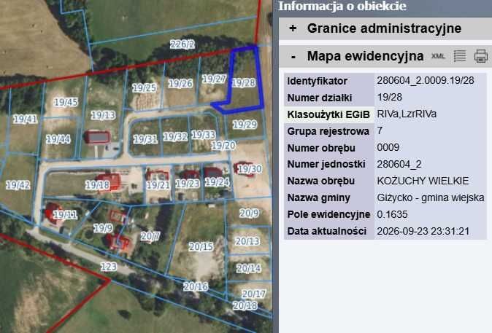This screenshot has width=492, height=333.
Task: Collapse the Mapa ewidencyjna section
Action: (x=293, y=57)
